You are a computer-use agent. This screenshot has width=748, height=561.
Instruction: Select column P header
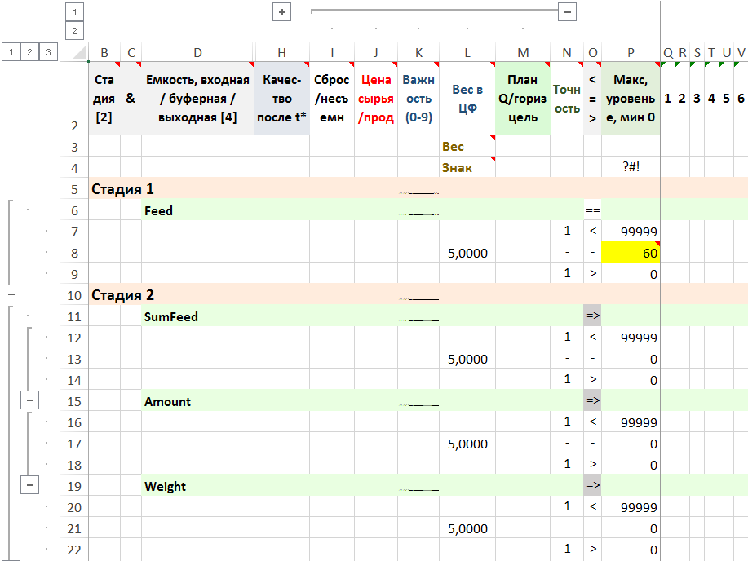click(x=631, y=53)
